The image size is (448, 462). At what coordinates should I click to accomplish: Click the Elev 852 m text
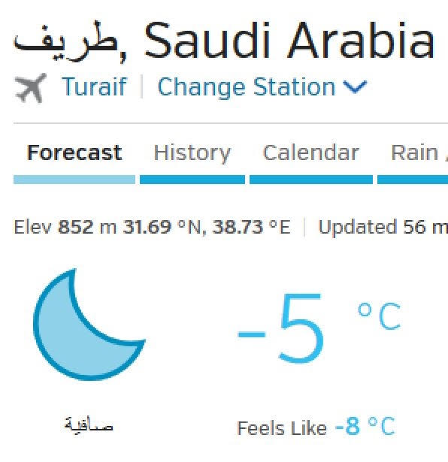click(x=65, y=227)
